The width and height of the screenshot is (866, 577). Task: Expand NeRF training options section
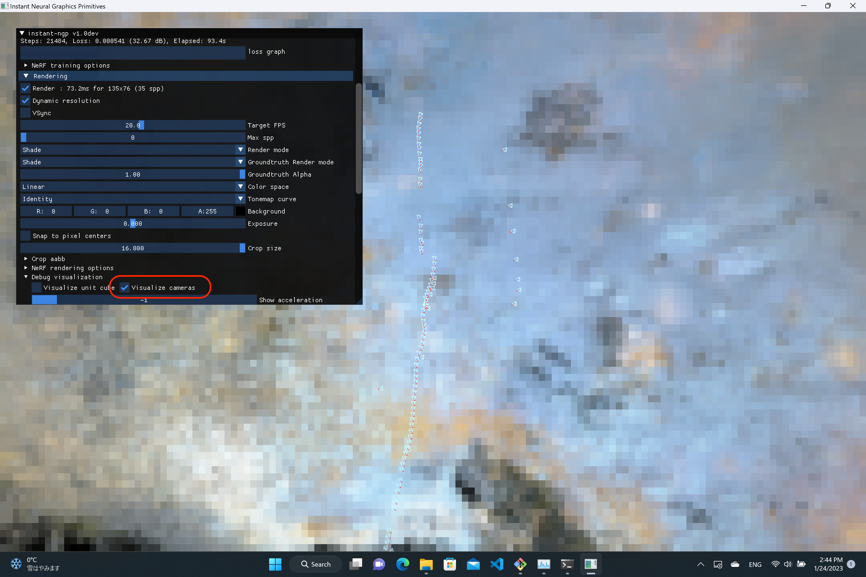26,65
